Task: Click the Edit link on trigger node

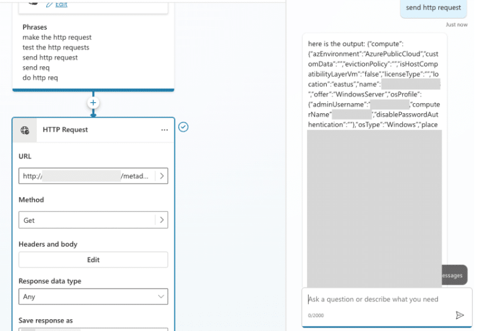Action: (x=61, y=4)
